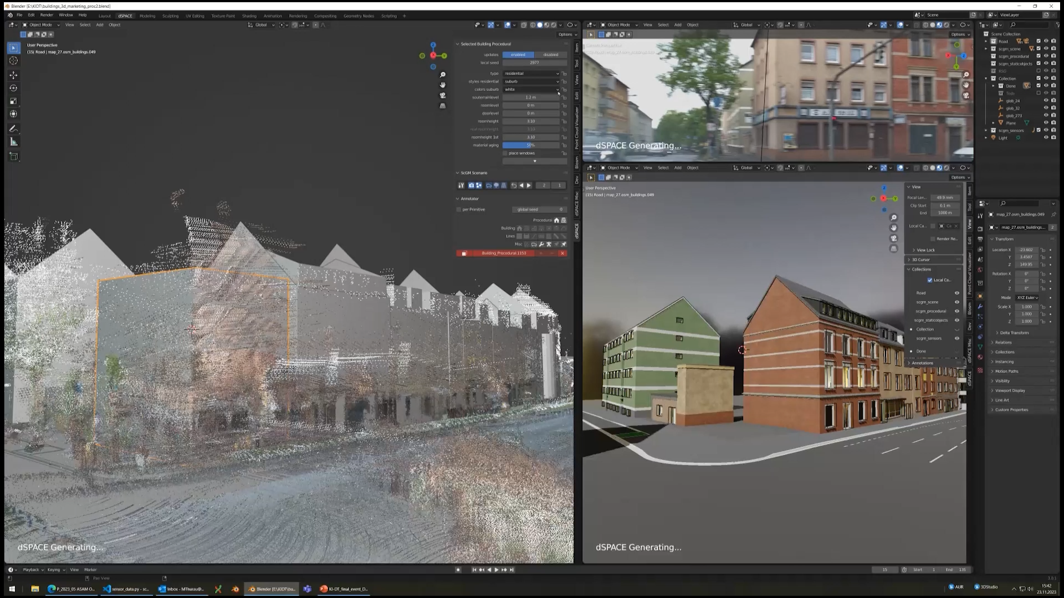Toggle the Local Camera checkbox in Collections
Screen dimensions: 1064x598
tap(930, 280)
